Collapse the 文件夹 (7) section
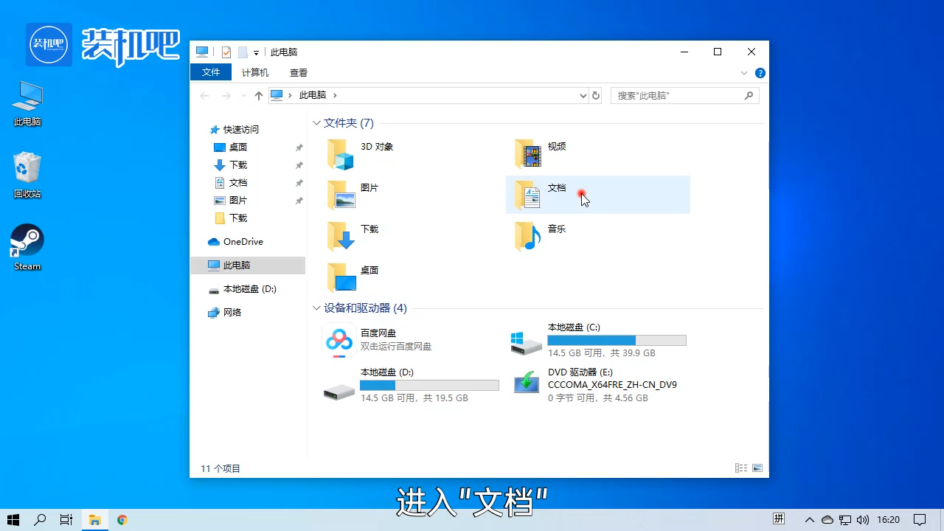 tap(317, 122)
